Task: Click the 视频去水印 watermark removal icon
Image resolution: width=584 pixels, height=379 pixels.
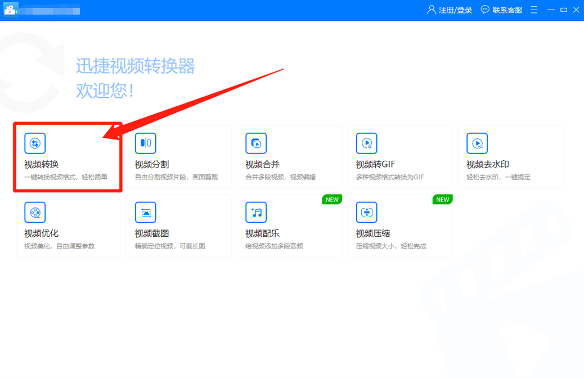Action: (477, 143)
